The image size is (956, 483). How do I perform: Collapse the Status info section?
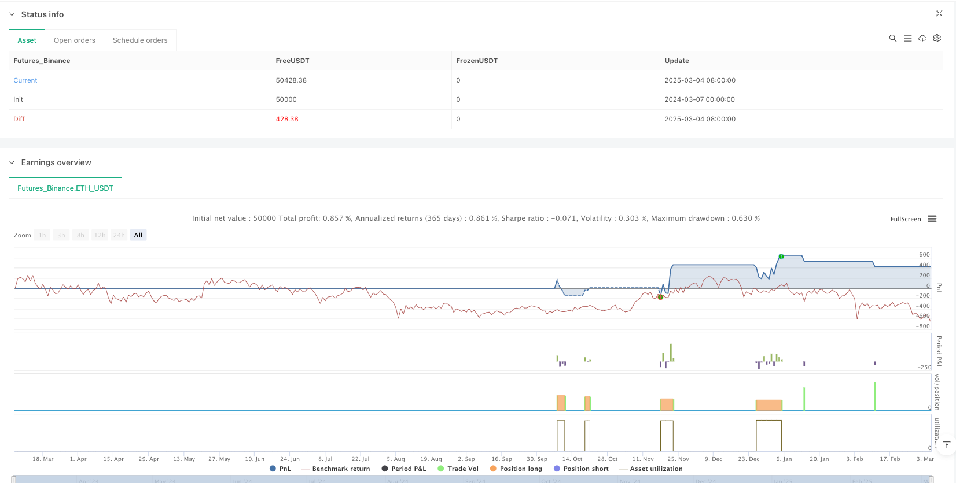click(x=12, y=14)
